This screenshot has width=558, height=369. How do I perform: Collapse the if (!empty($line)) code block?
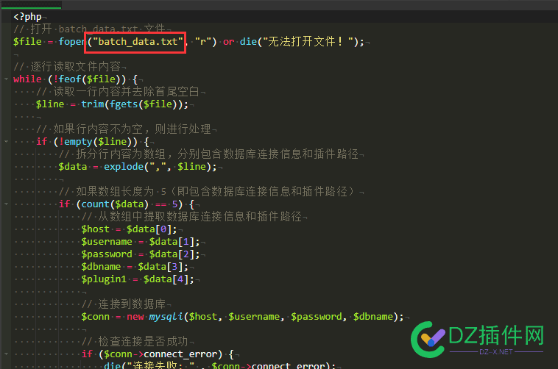click(7, 141)
